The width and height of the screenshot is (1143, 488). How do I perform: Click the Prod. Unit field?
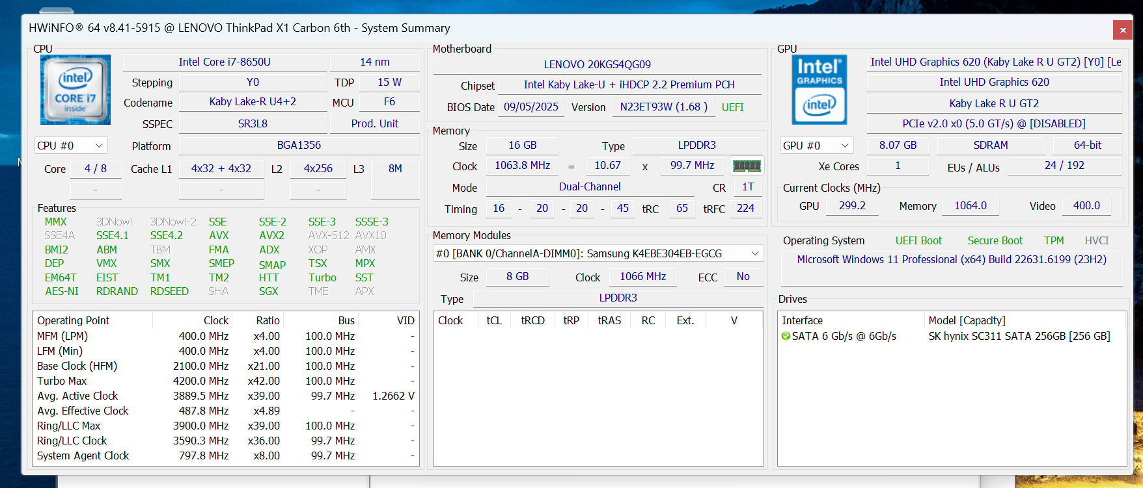(x=375, y=124)
